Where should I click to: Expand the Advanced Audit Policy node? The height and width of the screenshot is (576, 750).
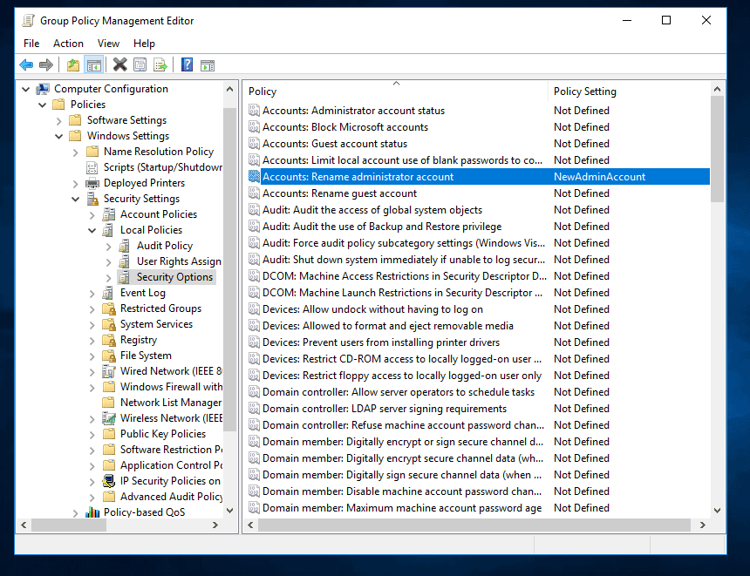(x=92, y=497)
